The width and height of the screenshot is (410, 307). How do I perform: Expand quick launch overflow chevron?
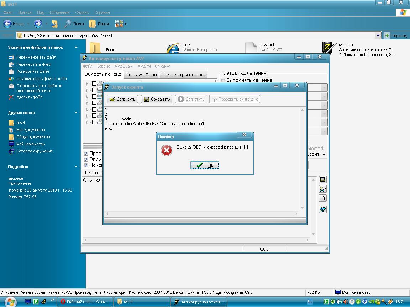click(52, 300)
